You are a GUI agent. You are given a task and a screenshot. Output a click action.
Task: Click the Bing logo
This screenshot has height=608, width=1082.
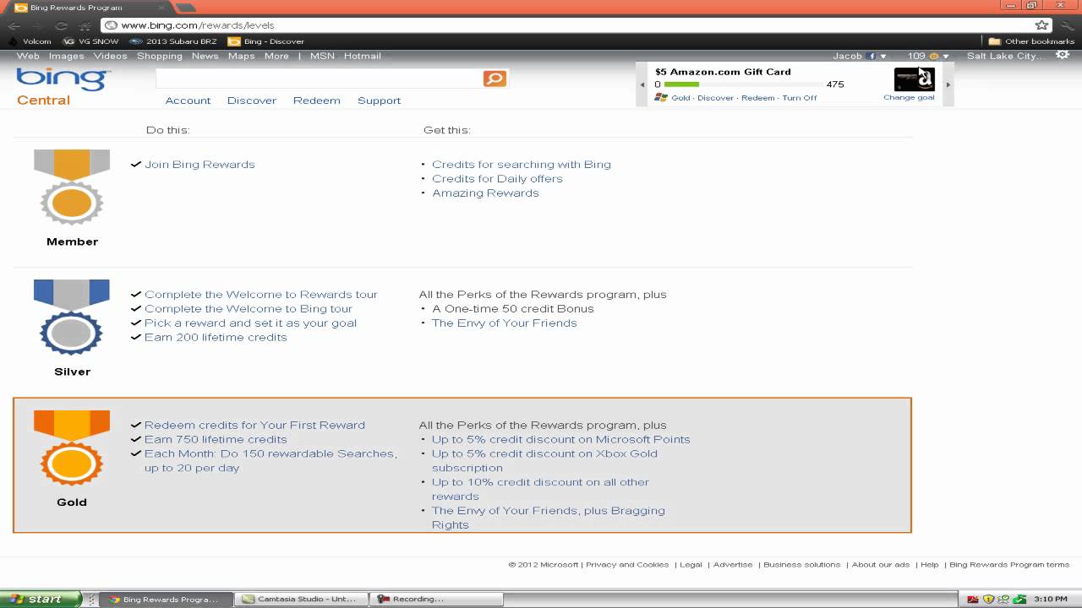(x=63, y=79)
